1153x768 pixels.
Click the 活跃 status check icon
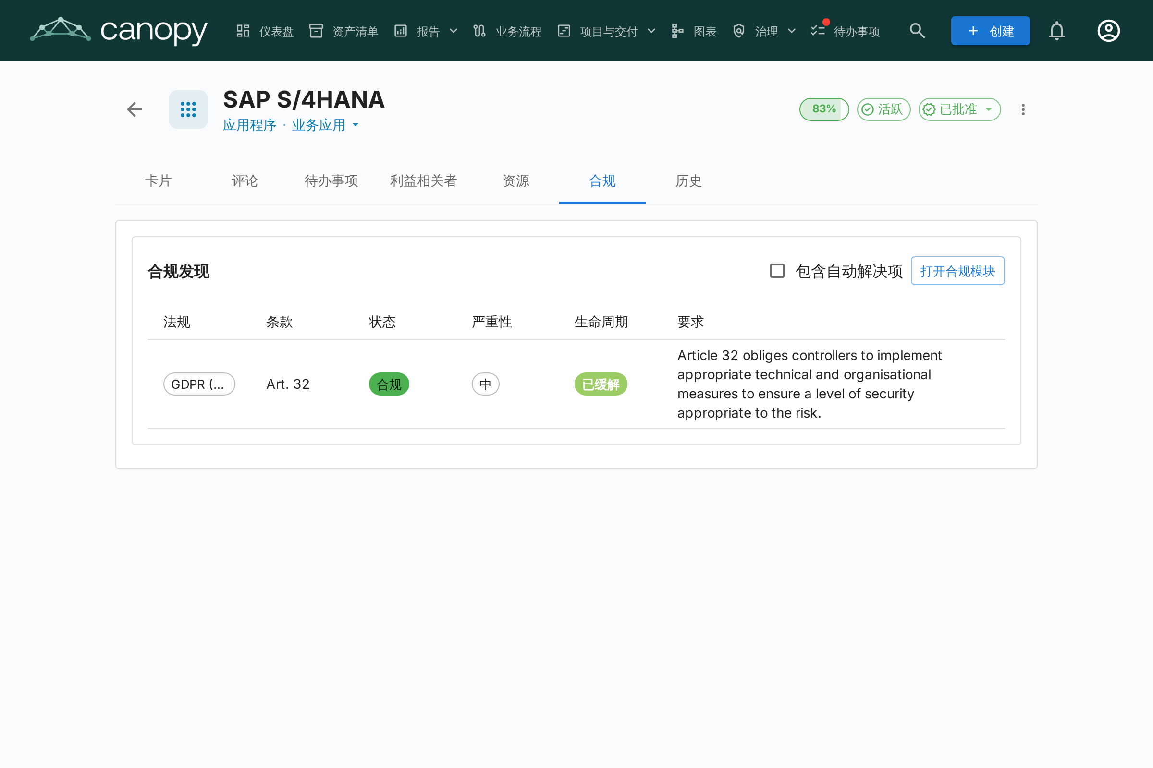[x=868, y=109]
